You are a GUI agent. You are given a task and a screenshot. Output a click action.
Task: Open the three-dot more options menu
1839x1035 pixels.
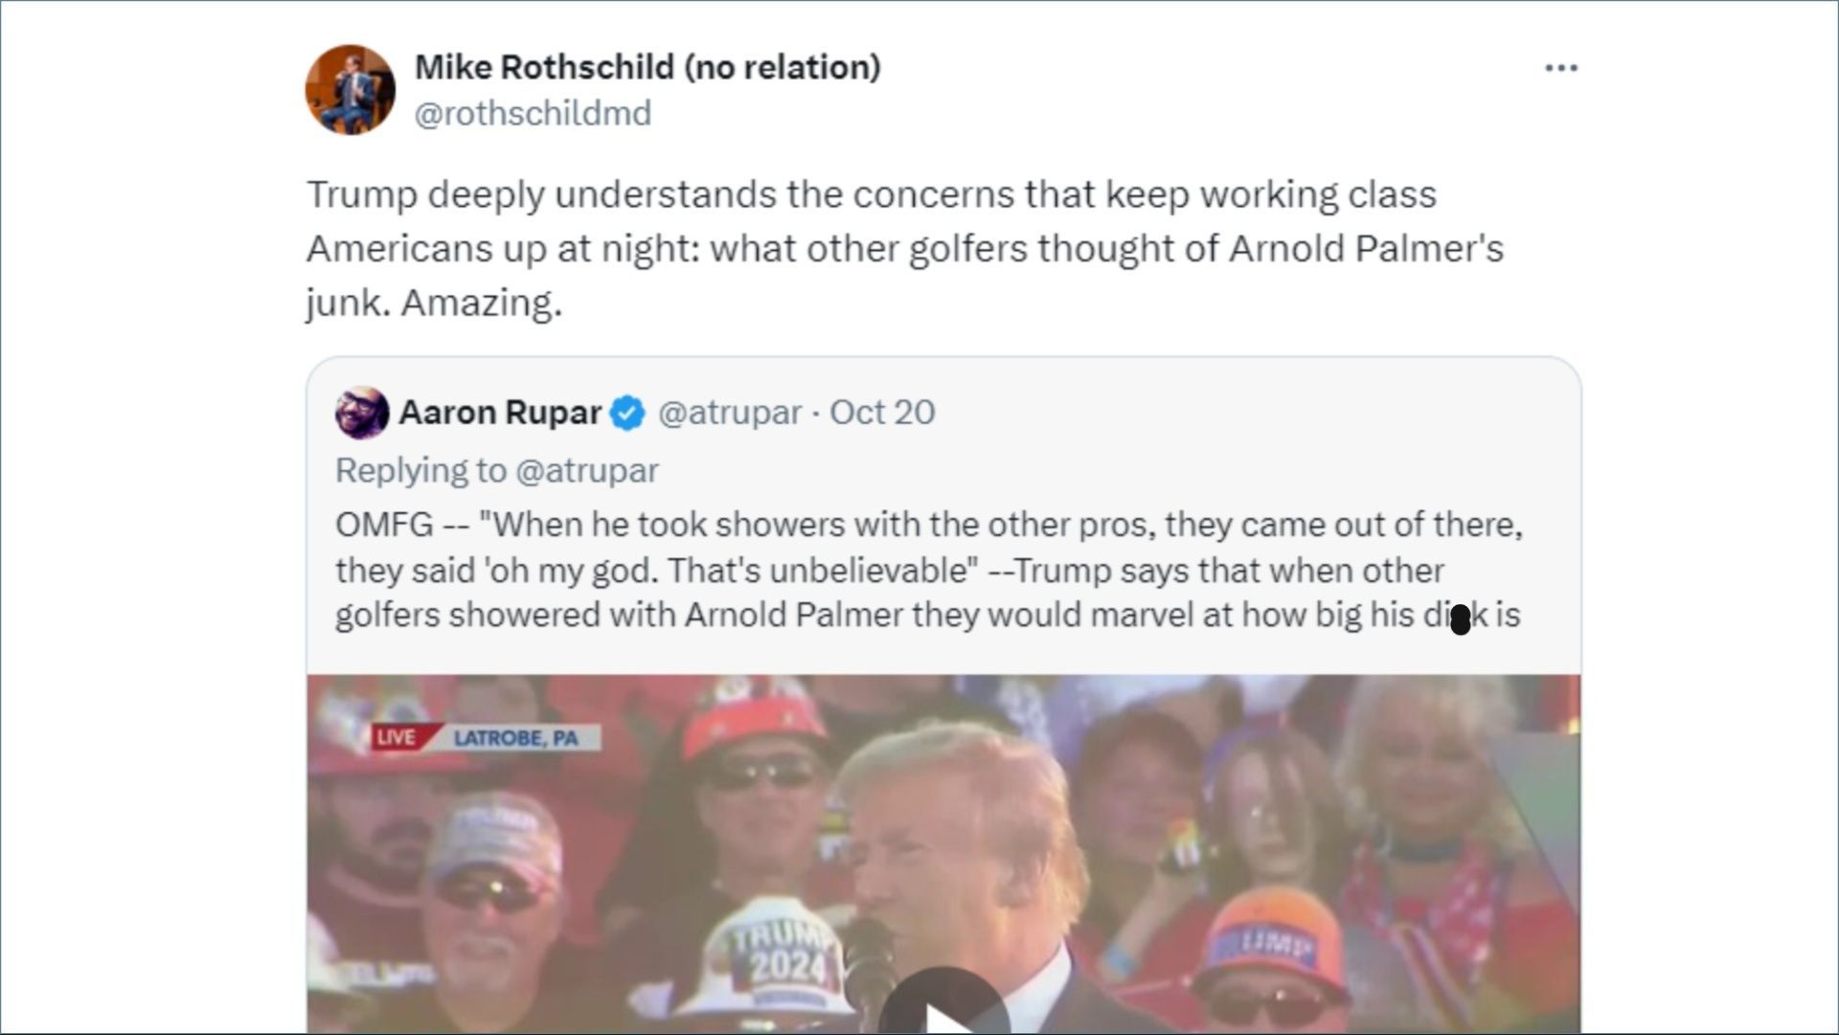(1561, 68)
